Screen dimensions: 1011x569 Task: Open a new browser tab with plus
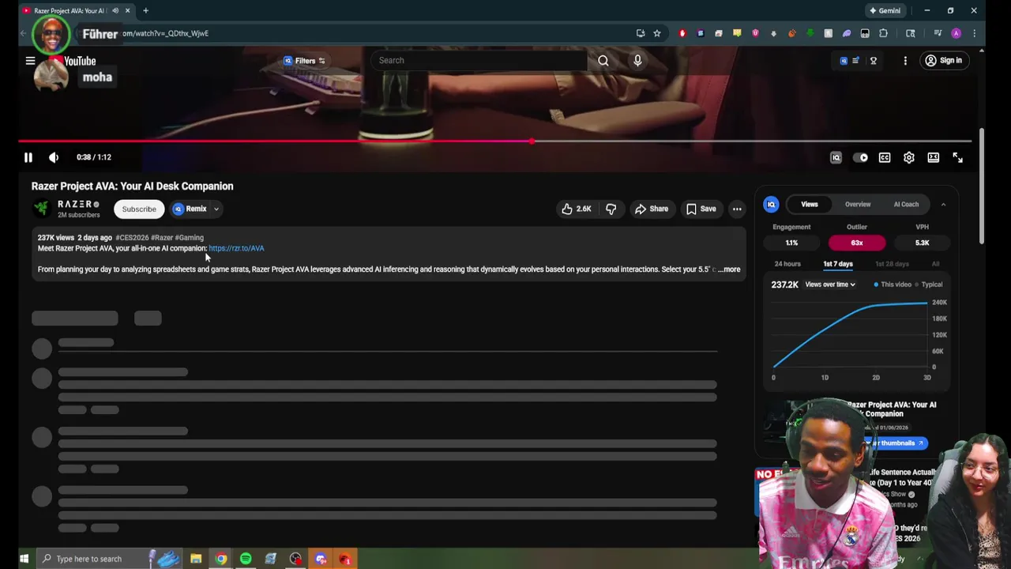pyautogui.click(x=145, y=10)
